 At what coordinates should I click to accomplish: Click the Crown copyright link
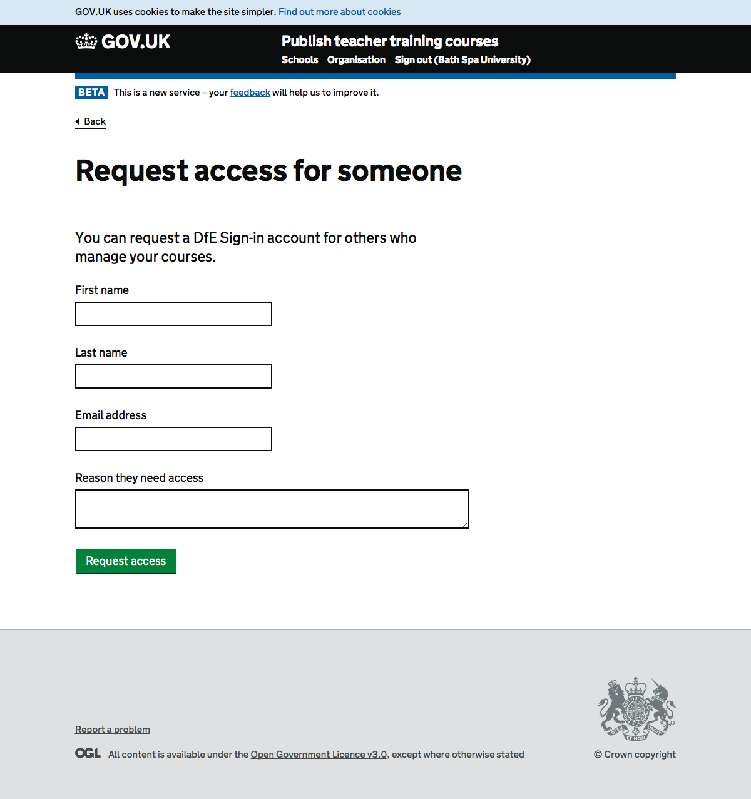point(635,755)
